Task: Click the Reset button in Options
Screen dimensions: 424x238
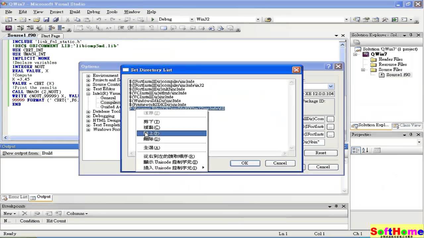Action: pyautogui.click(x=321, y=153)
